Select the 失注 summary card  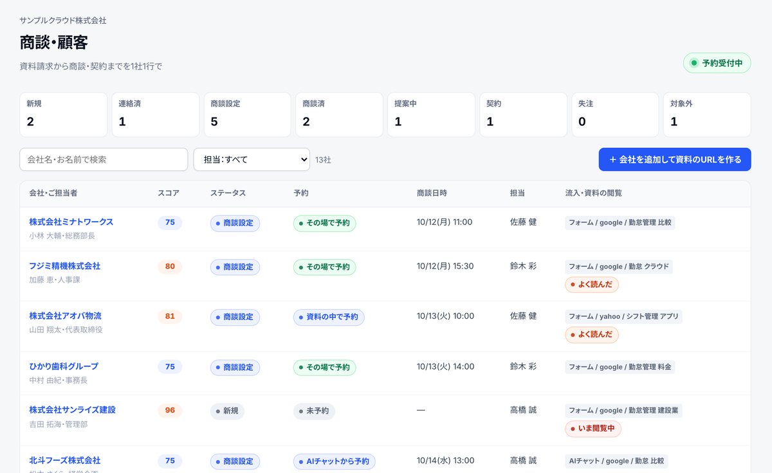615,114
